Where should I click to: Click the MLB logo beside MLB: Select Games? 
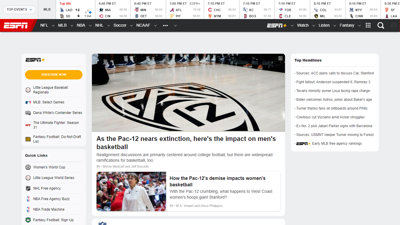tap(28, 102)
